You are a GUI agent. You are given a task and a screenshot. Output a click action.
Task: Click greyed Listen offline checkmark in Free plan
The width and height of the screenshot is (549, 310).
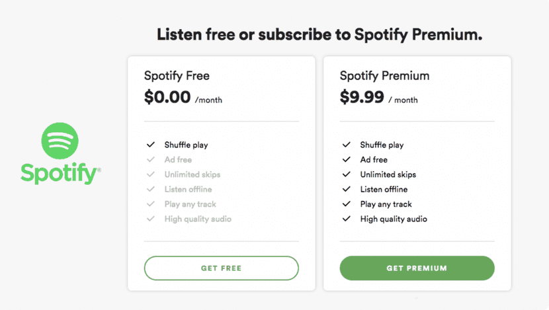coord(151,190)
